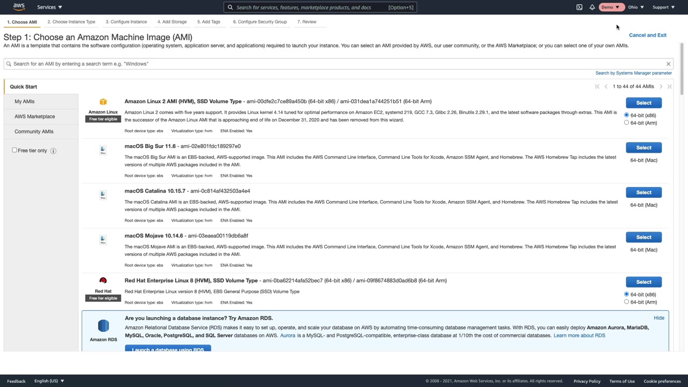Click the macOS Big Sur Mac icon
The height and width of the screenshot is (387, 688).
[103, 150]
